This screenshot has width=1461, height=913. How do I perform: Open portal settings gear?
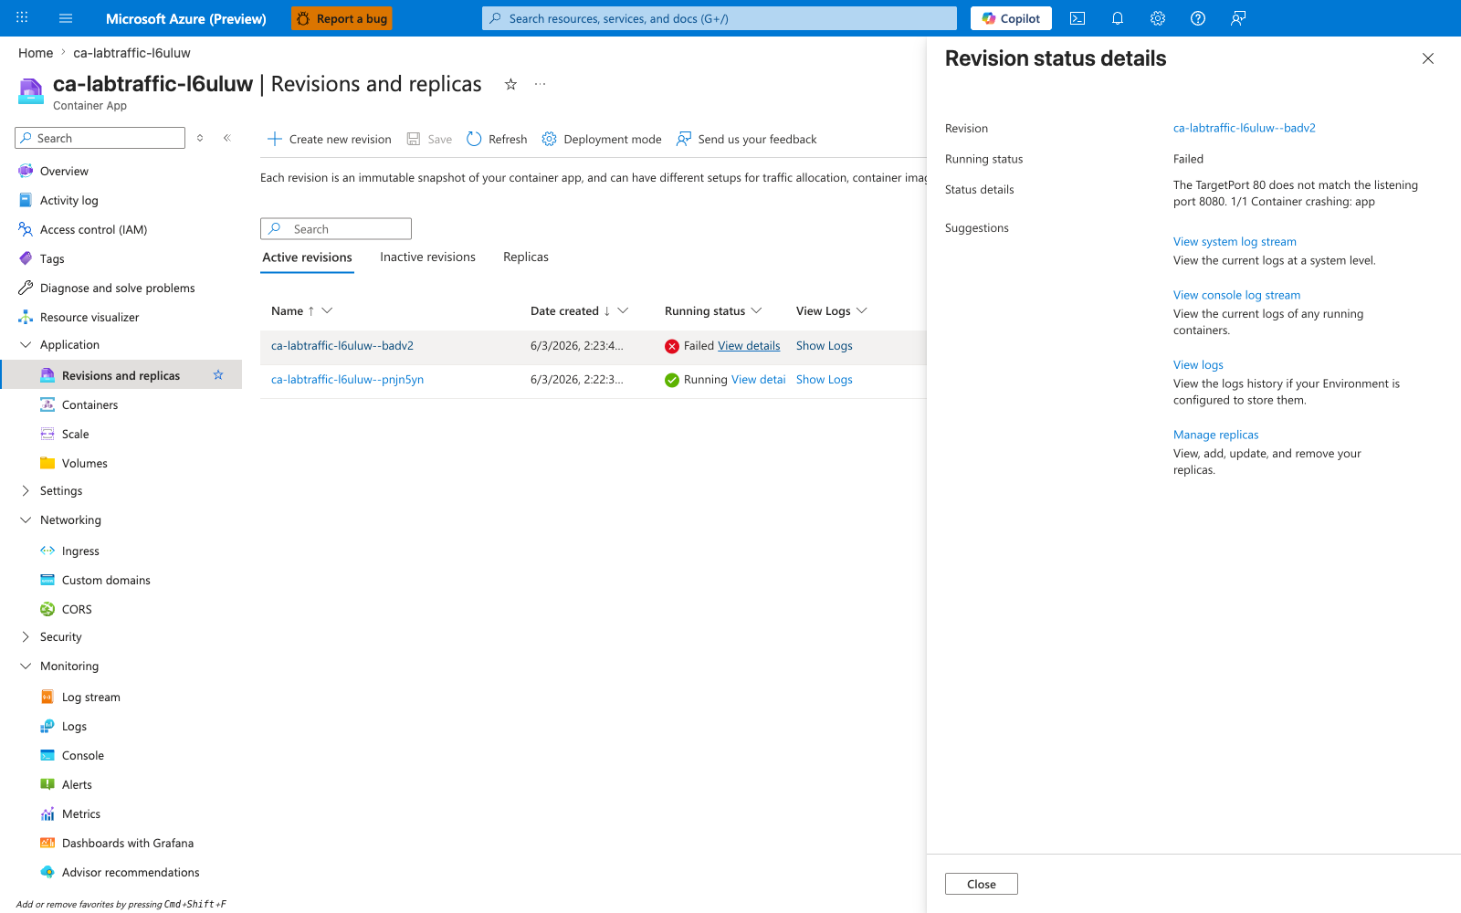point(1158,18)
